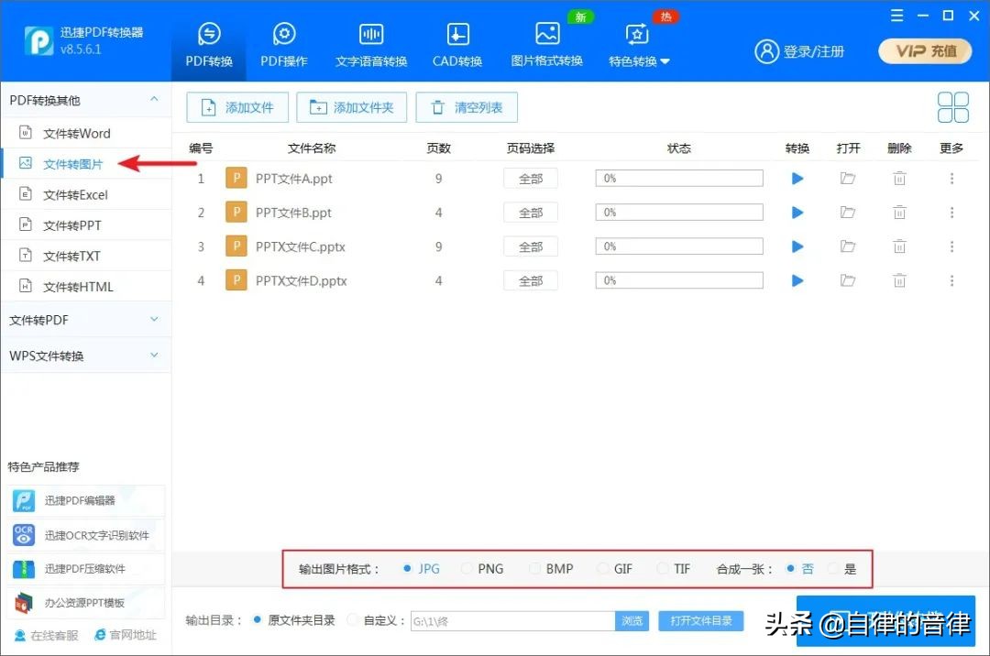Go to 图片格式转换 tab
This screenshot has width=990, height=656.
[546, 45]
